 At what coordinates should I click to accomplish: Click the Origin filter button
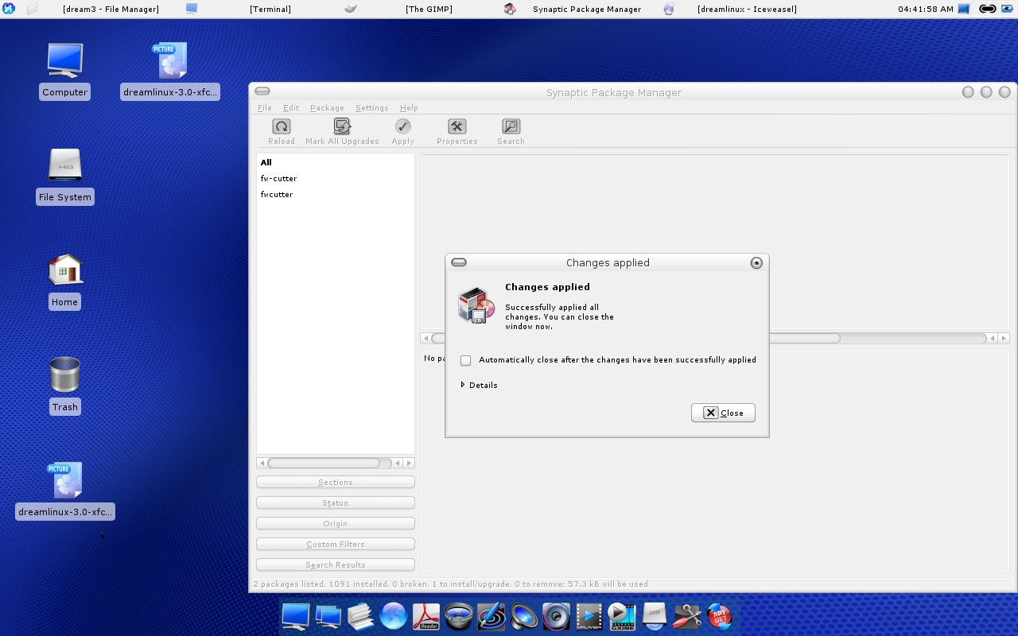click(x=335, y=524)
